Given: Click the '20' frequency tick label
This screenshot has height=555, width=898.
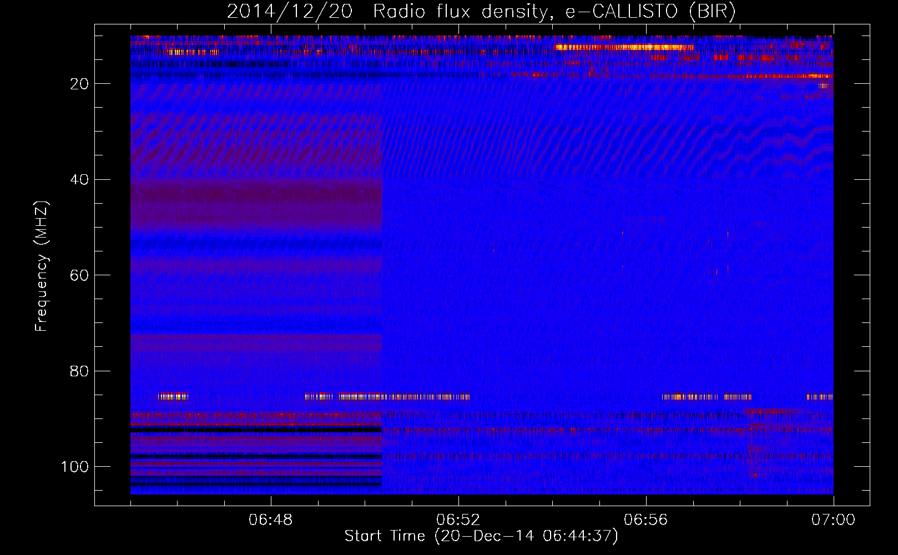Looking at the screenshot, I should (x=79, y=84).
